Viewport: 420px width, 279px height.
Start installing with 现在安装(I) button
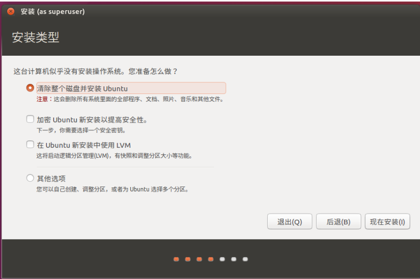[x=387, y=221]
